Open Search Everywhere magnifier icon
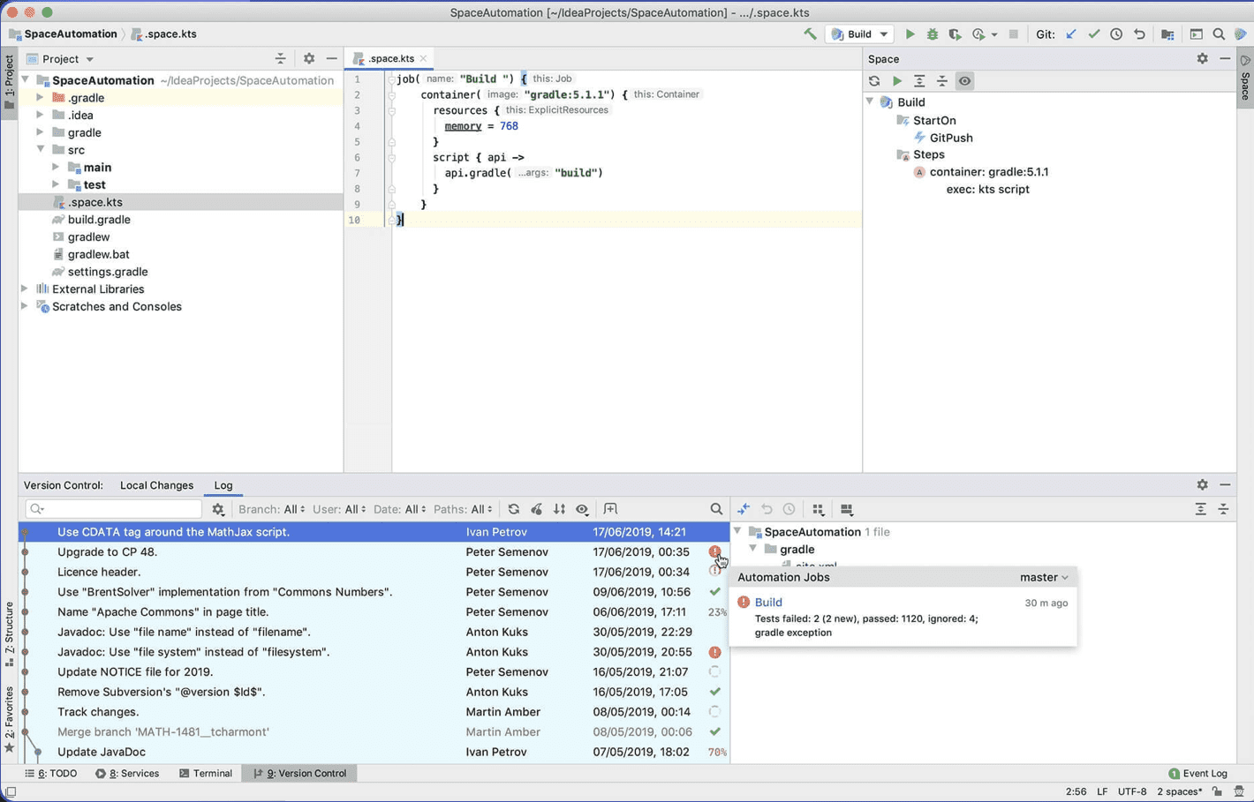The height and width of the screenshot is (802, 1254). click(x=1219, y=34)
